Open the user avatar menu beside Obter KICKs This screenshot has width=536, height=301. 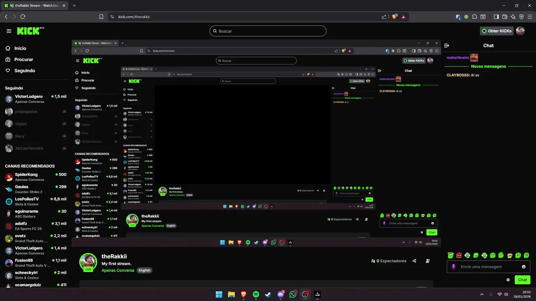click(x=520, y=31)
